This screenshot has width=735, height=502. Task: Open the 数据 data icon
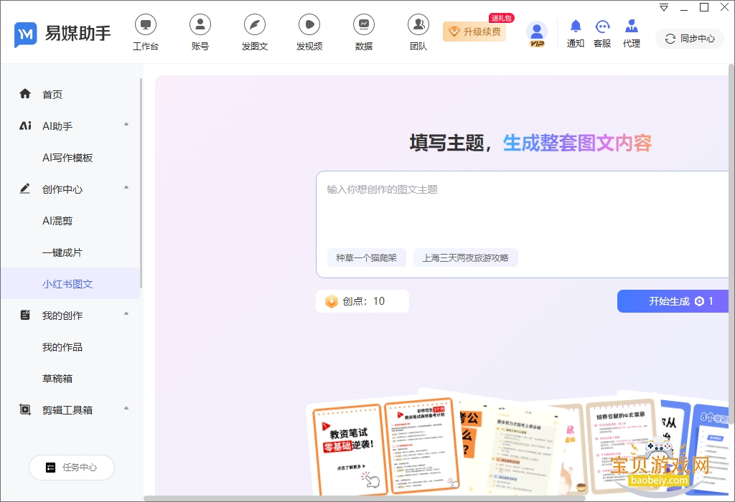click(x=364, y=25)
